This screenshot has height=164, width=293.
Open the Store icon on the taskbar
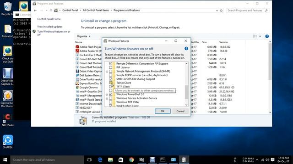121,160
